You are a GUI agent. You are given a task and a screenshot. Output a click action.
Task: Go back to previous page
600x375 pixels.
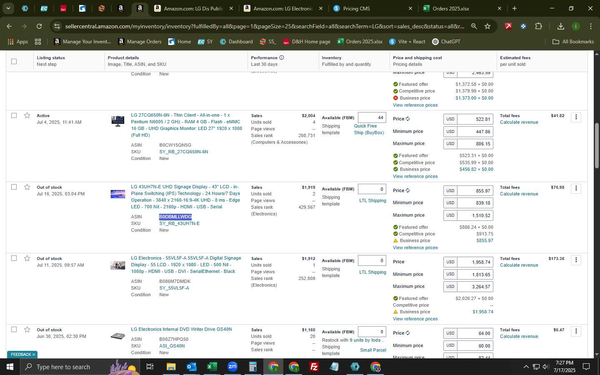9,26
